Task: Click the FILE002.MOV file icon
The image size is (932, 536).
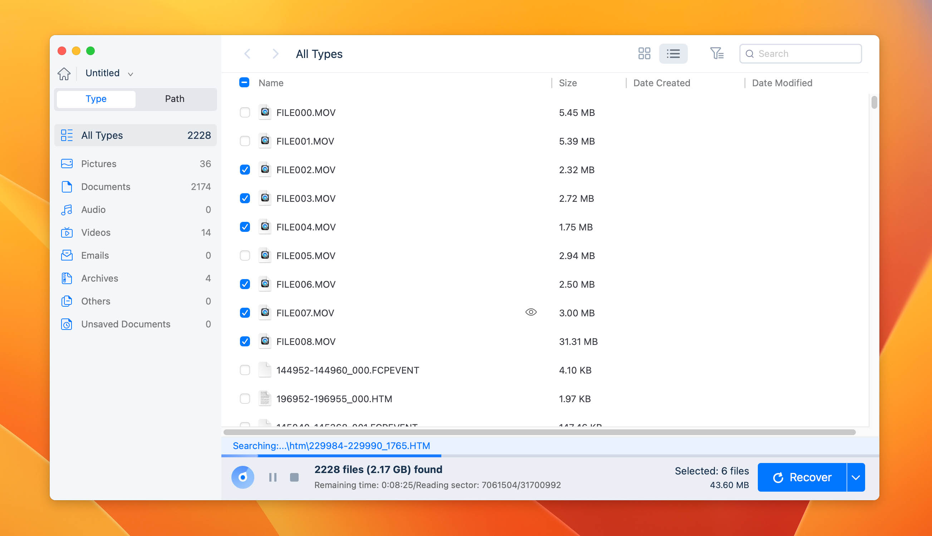Action: tap(265, 169)
